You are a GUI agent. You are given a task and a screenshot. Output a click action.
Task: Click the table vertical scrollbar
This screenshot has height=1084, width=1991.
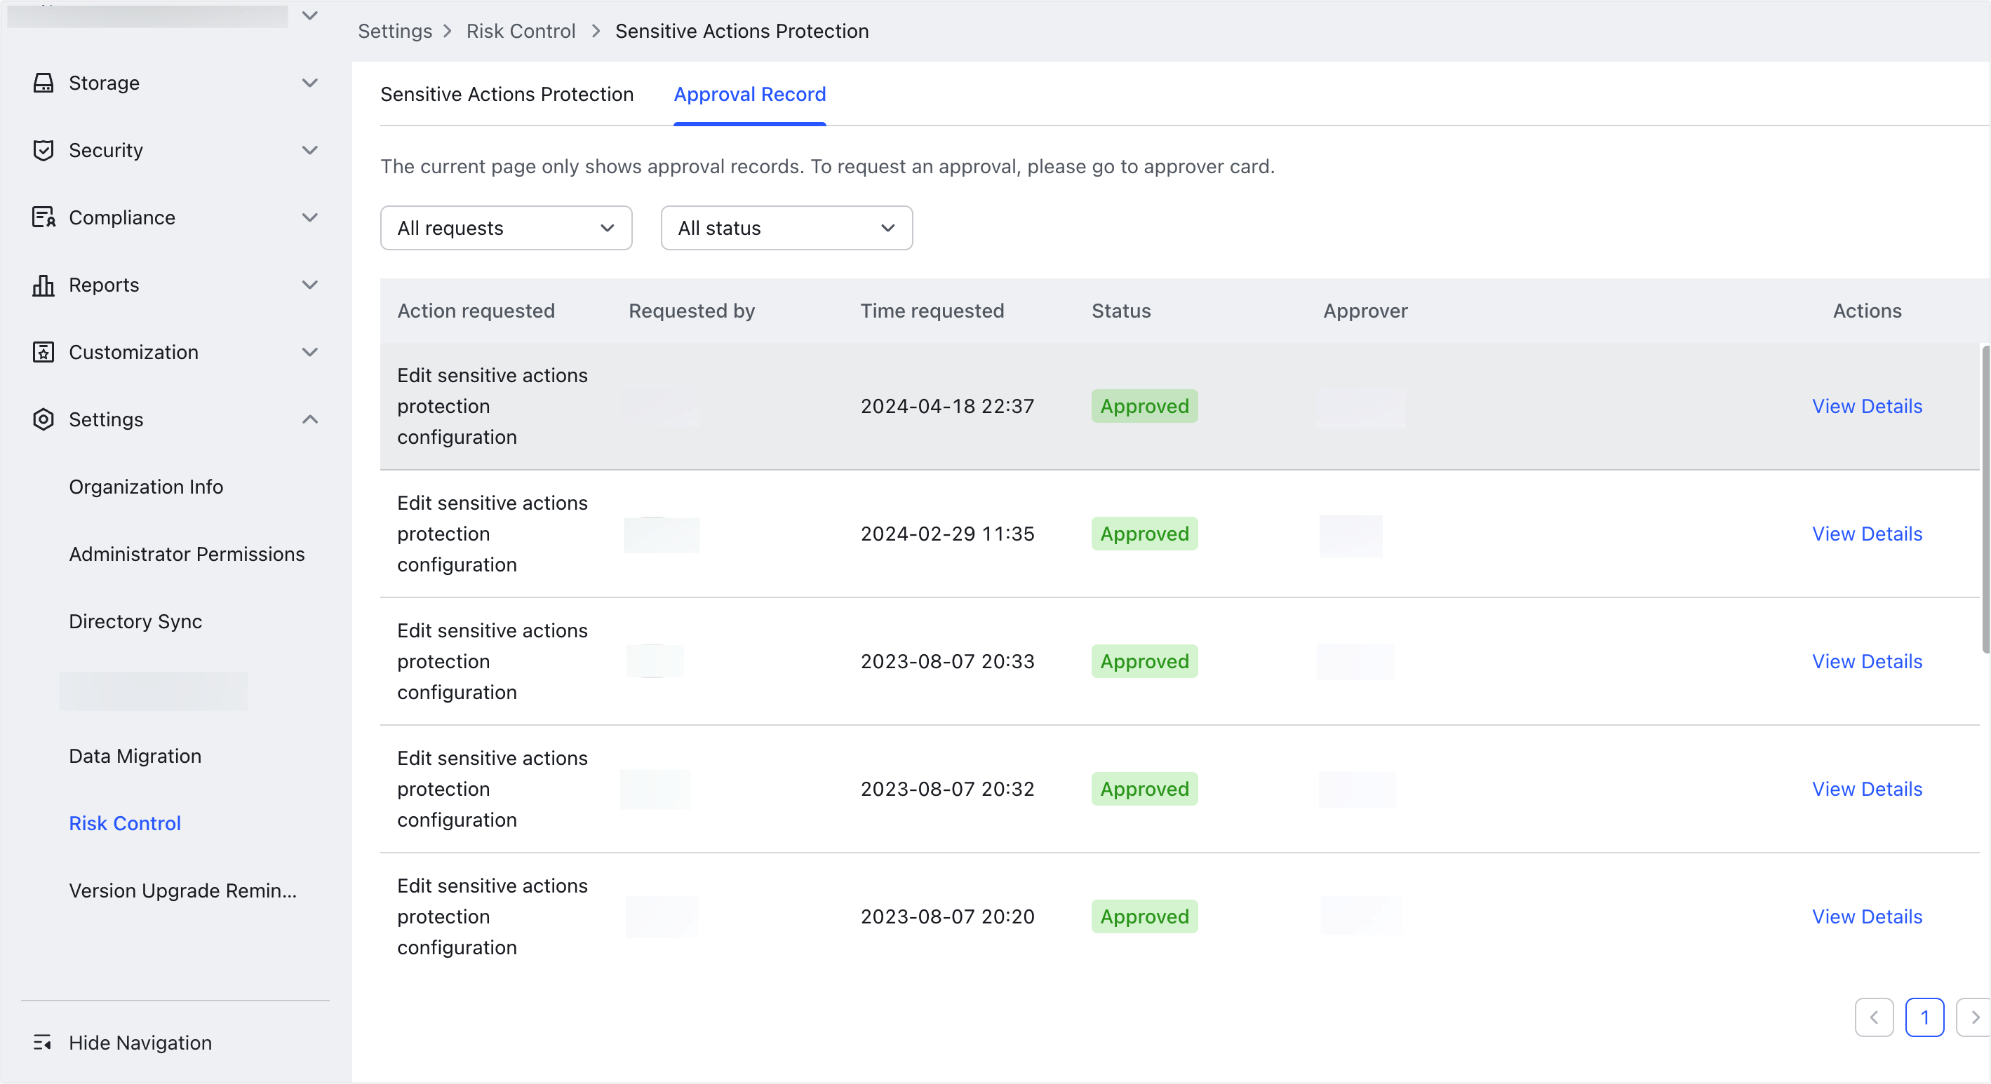(1985, 500)
